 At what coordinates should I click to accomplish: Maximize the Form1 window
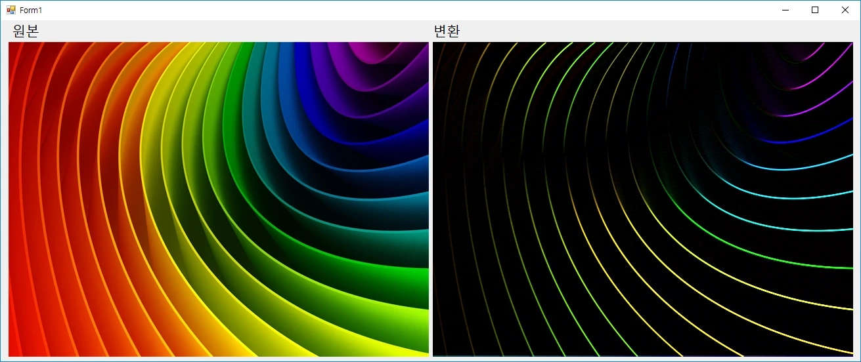(815, 10)
